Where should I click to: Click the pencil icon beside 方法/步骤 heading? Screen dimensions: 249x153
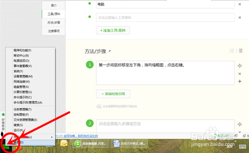pos(110,51)
